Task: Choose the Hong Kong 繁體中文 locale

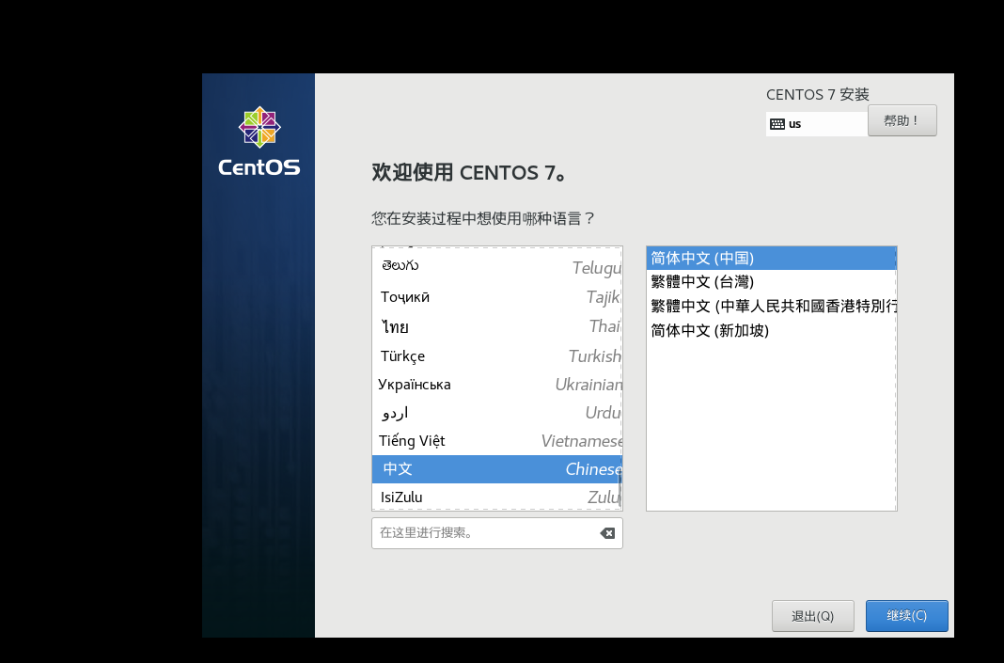Action: coord(772,307)
